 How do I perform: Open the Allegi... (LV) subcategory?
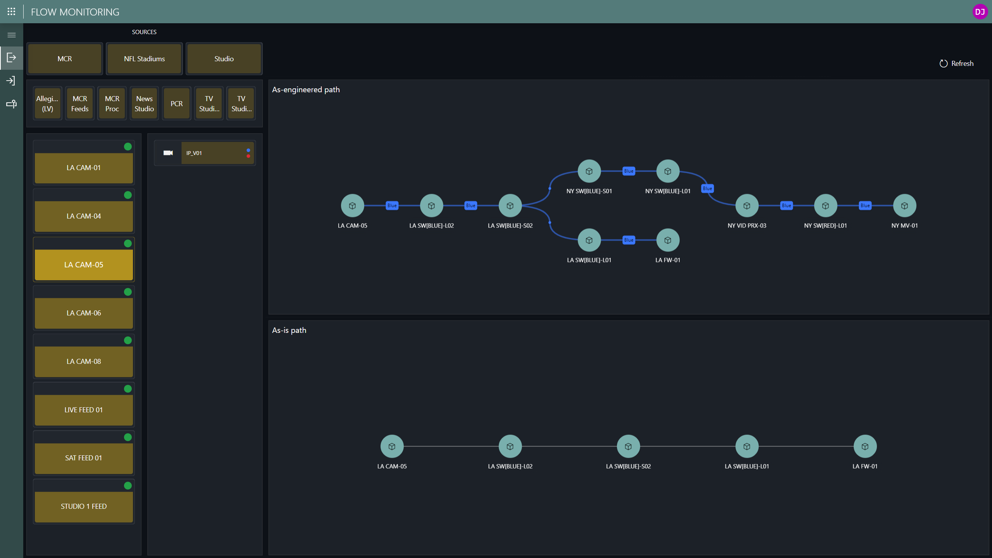[x=47, y=104]
